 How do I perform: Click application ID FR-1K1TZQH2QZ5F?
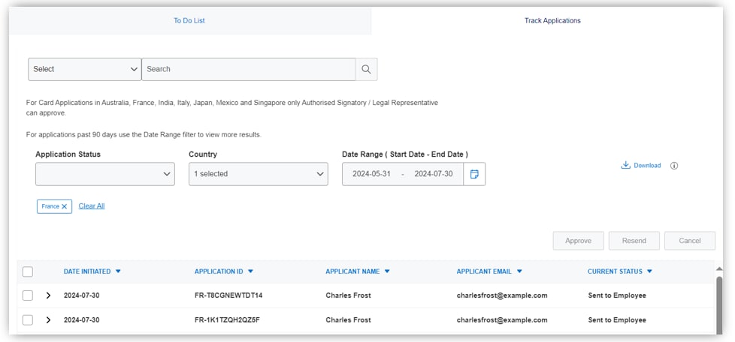pyautogui.click(x=227, y=320)
